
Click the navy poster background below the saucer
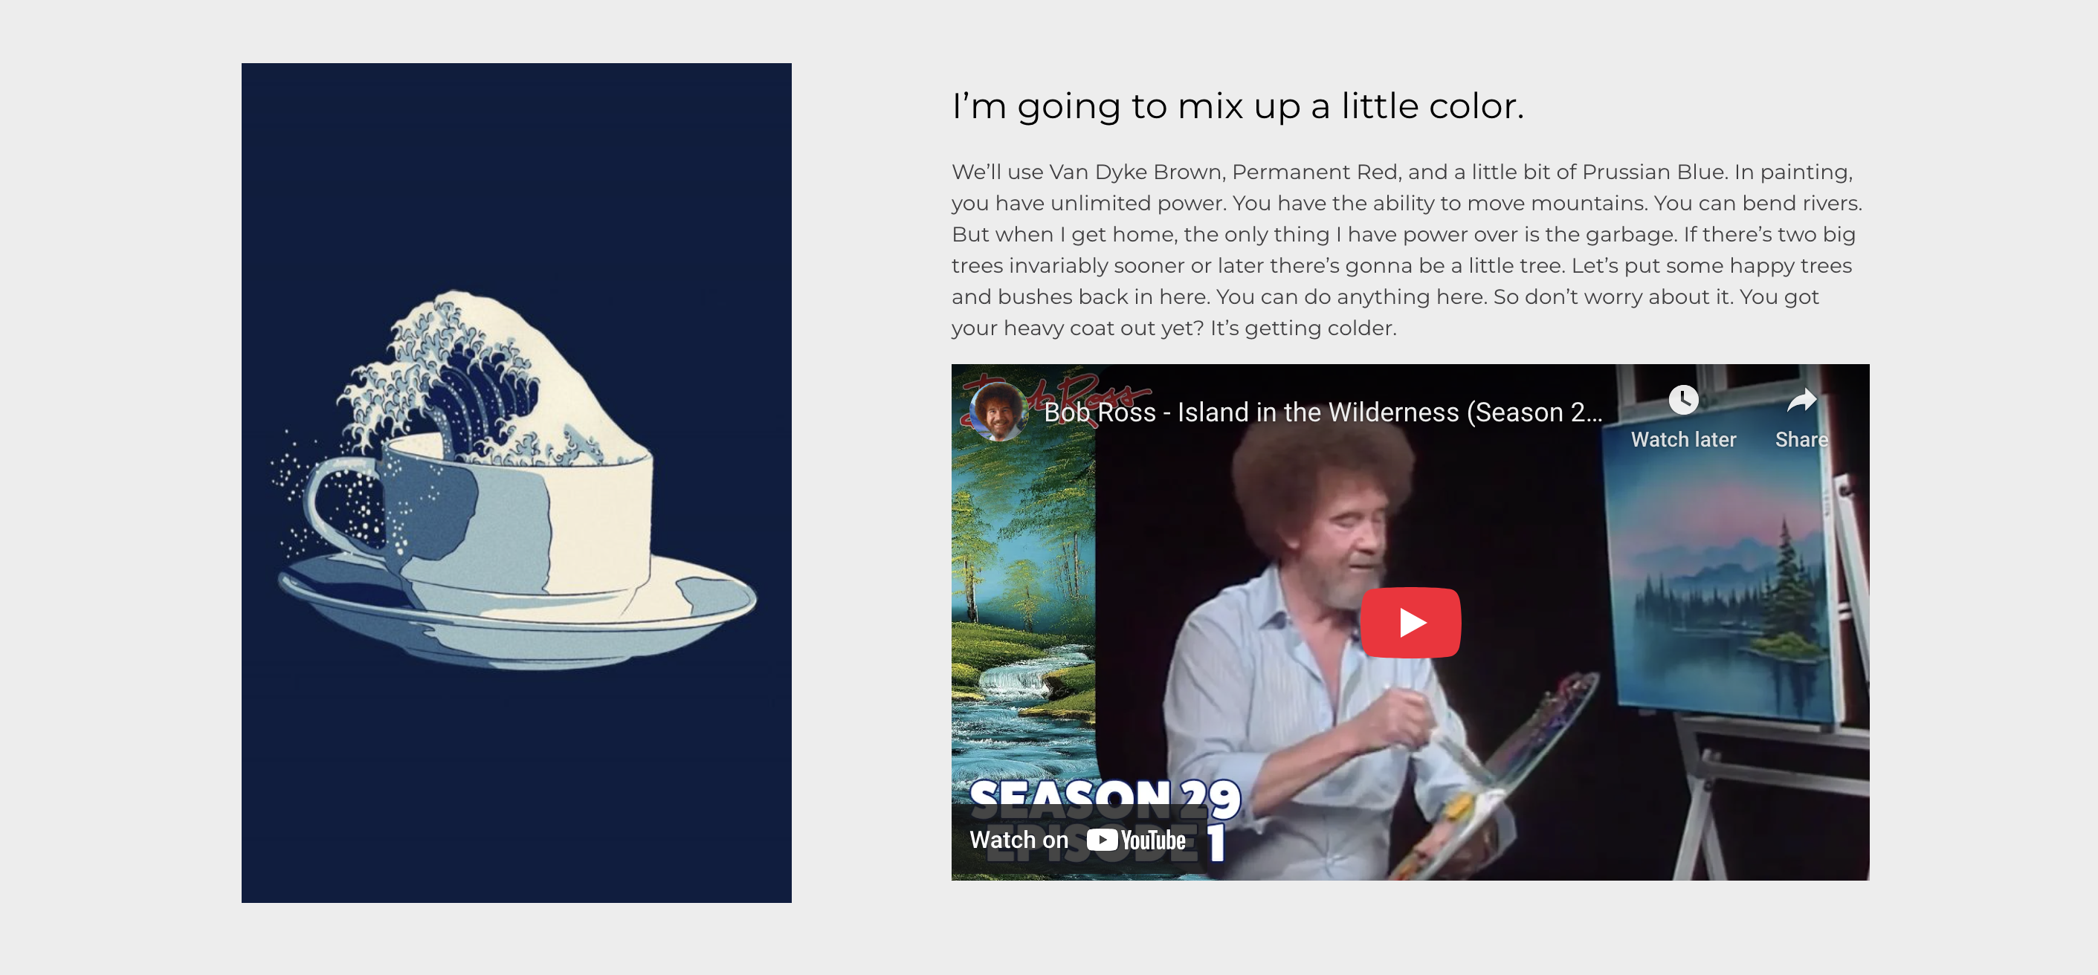(517, 781)
